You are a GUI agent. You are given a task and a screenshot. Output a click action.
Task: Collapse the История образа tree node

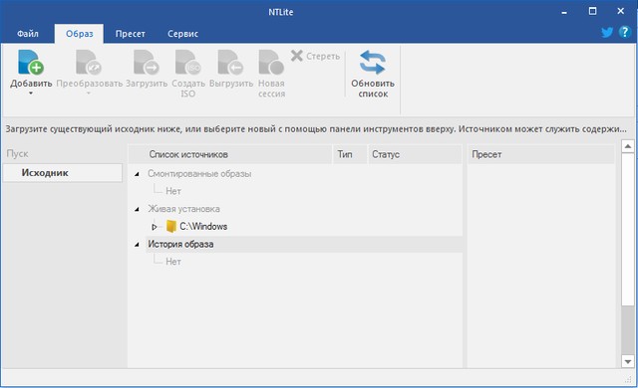pyautogui.click(x=138, y=245)
